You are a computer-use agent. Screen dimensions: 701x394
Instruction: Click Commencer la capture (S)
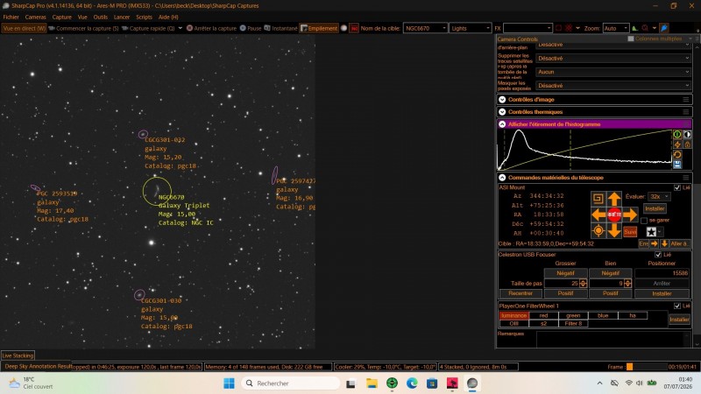tap(83, 28)
